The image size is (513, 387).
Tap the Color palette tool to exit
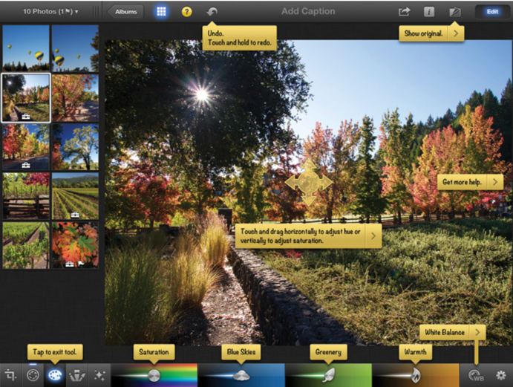click(55, 375)
